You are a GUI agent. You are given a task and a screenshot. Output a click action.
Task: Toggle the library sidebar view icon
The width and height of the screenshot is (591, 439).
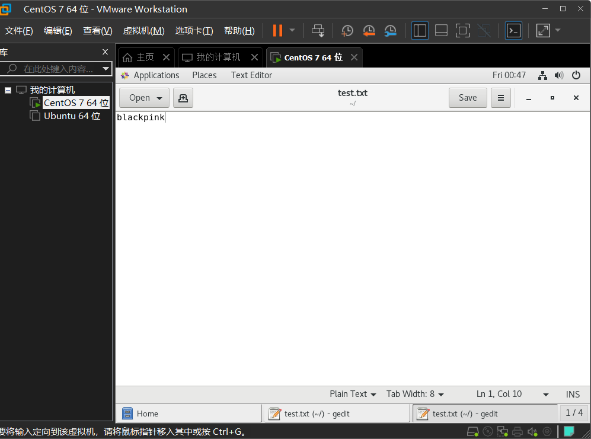point(420,31)
